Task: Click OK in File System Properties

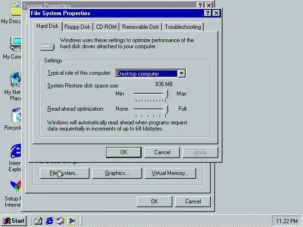Action: pos(124,152)
